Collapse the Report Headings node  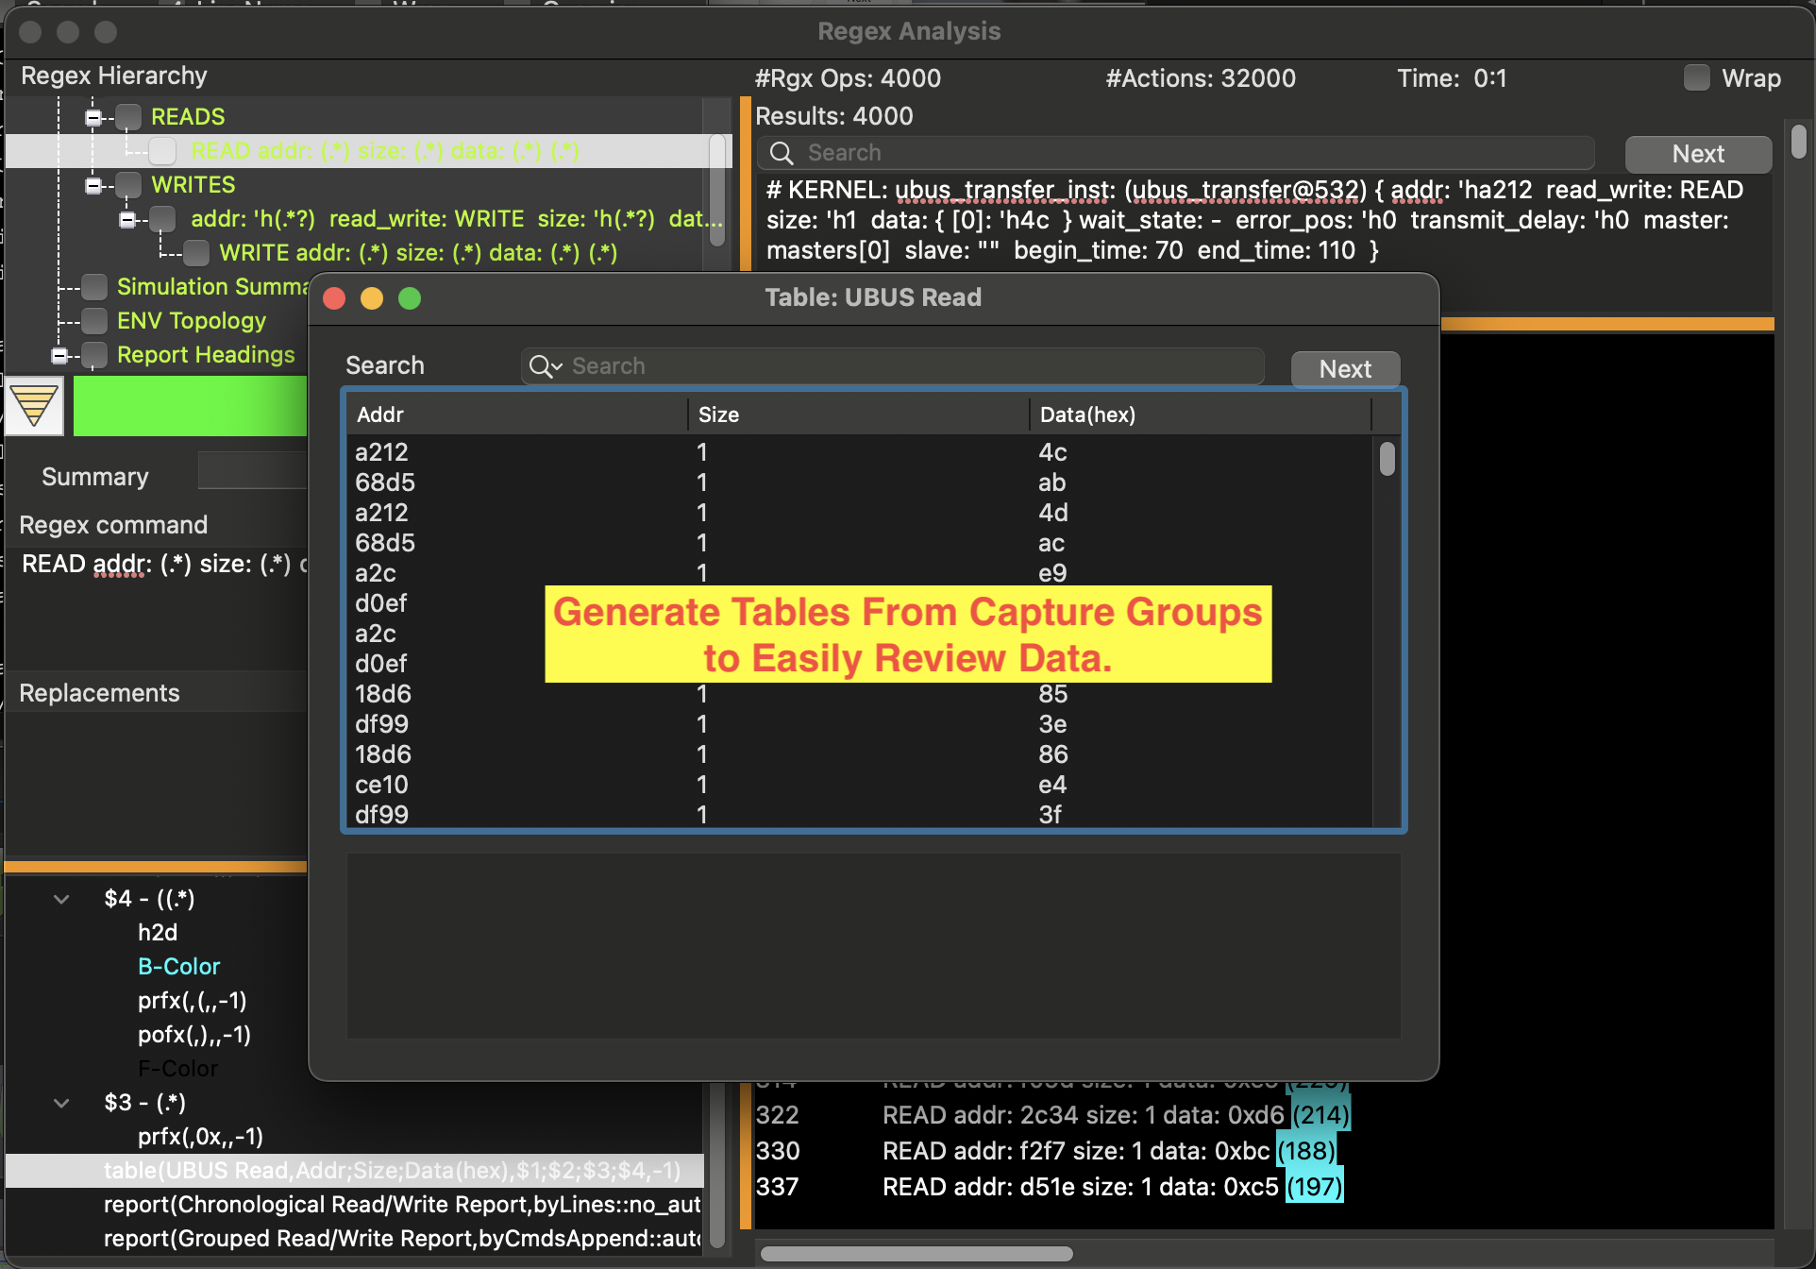click(59, 356)
